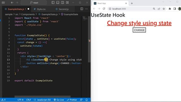181x102 pixels.
Task: Open the notifications bell in status bar
Action: click(87, 100)
